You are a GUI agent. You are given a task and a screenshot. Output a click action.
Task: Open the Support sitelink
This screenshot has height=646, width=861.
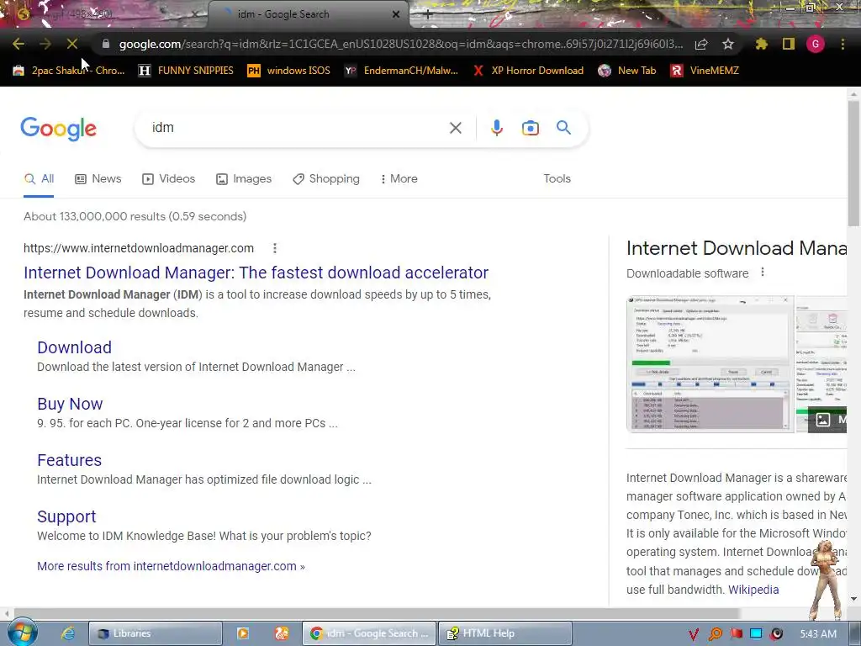click(x=66, y=517)
